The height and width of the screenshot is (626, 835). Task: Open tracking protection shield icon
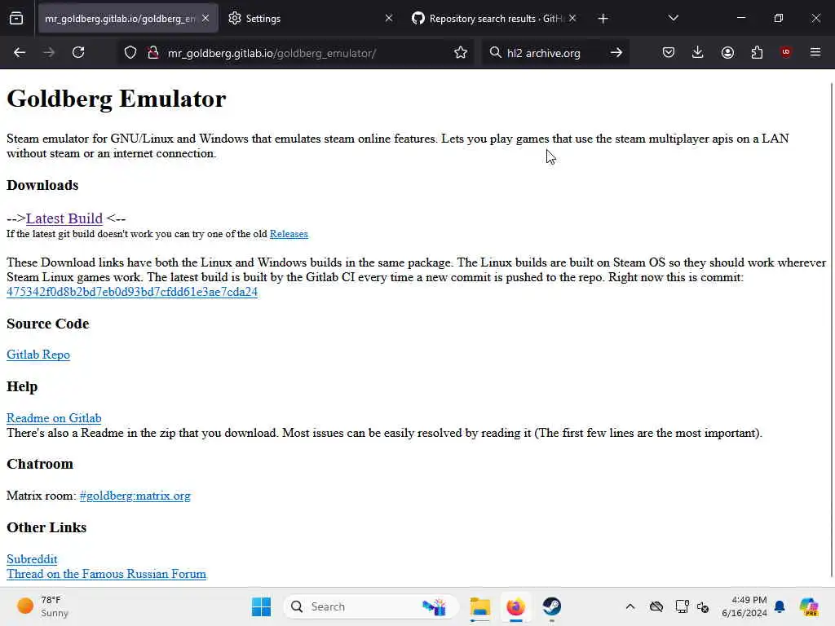click(130, 53)
